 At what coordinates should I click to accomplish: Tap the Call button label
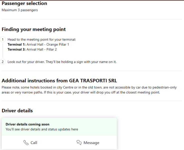[x=34, y=143]
